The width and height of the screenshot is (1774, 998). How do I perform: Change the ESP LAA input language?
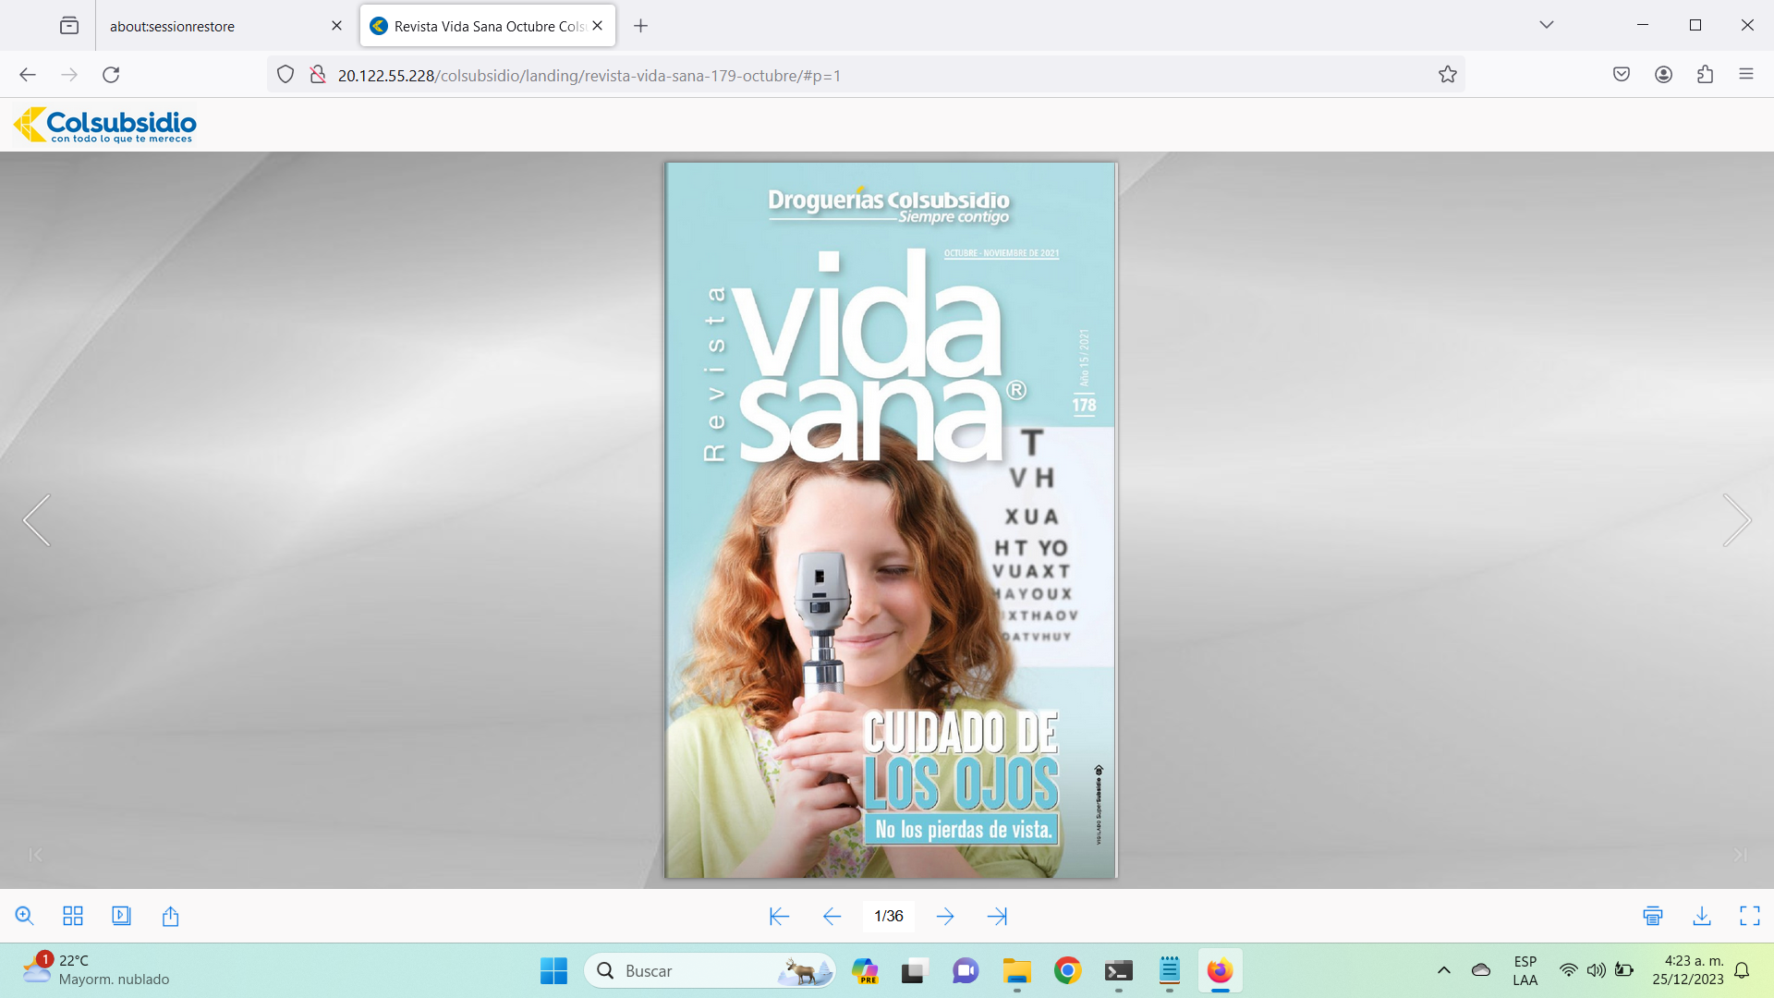pos(1525,970)
